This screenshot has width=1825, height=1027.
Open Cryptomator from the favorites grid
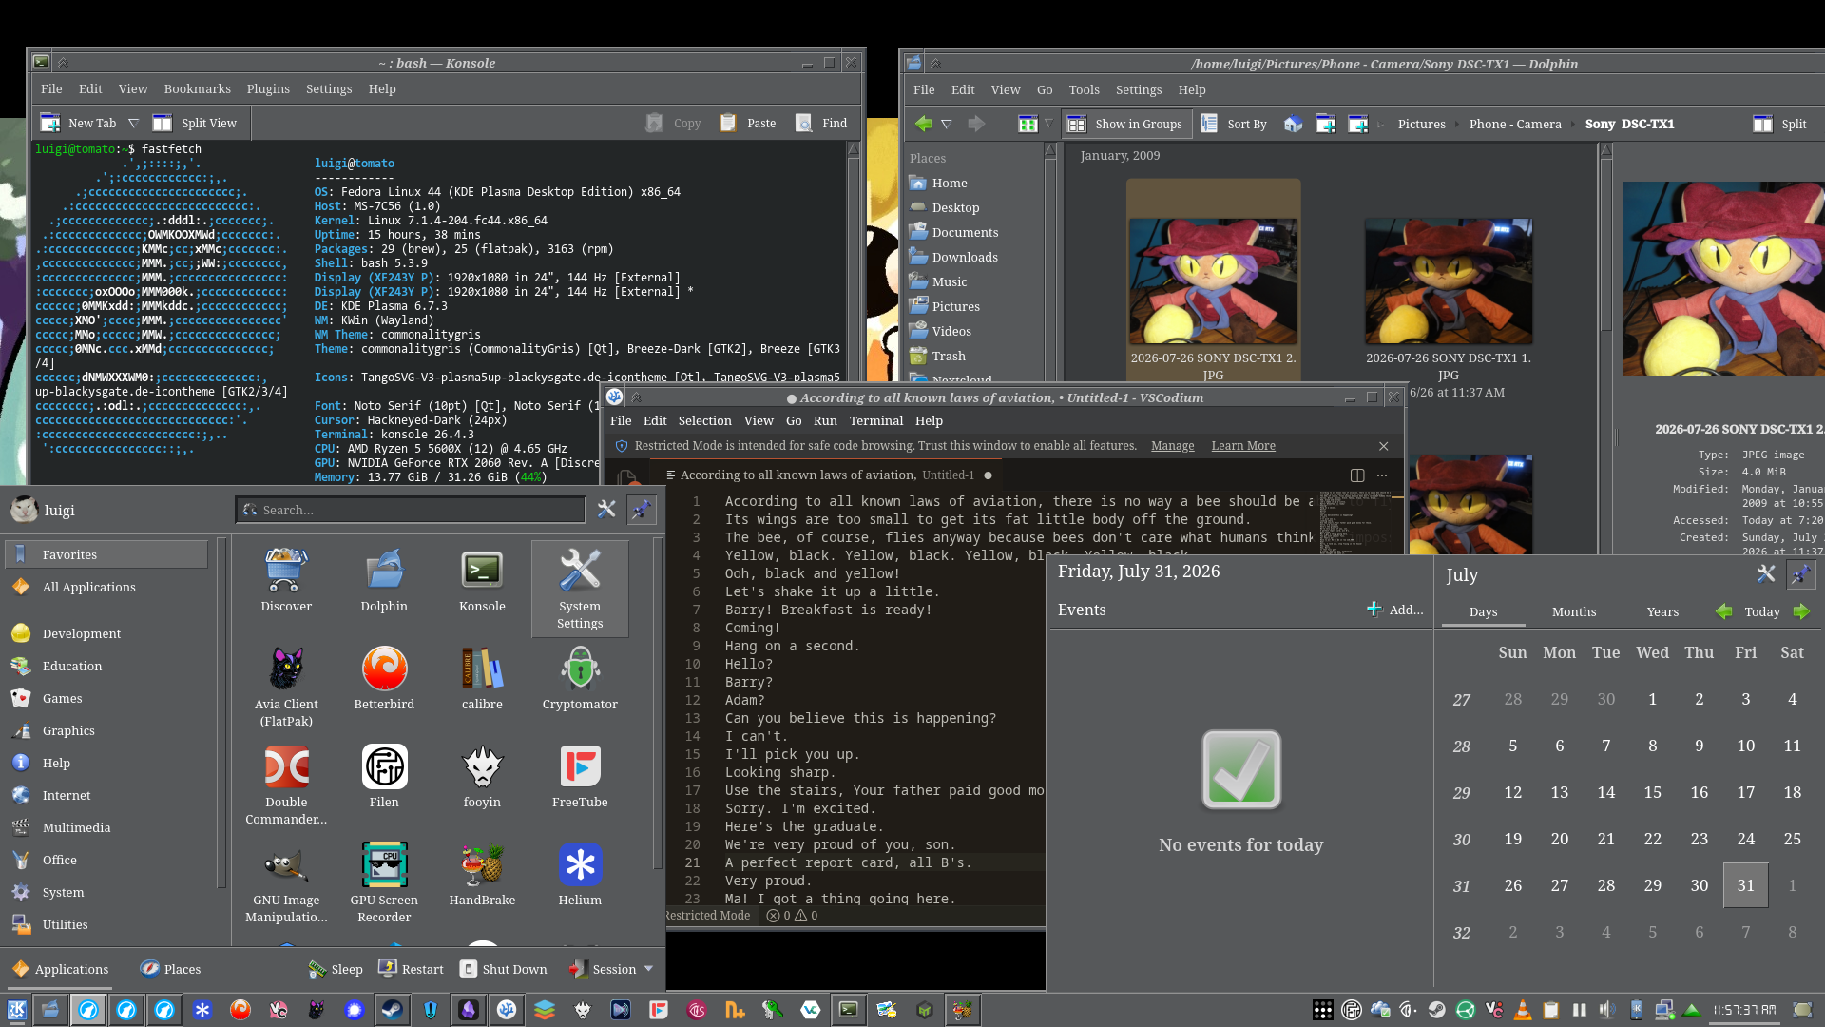click(580, 679)
